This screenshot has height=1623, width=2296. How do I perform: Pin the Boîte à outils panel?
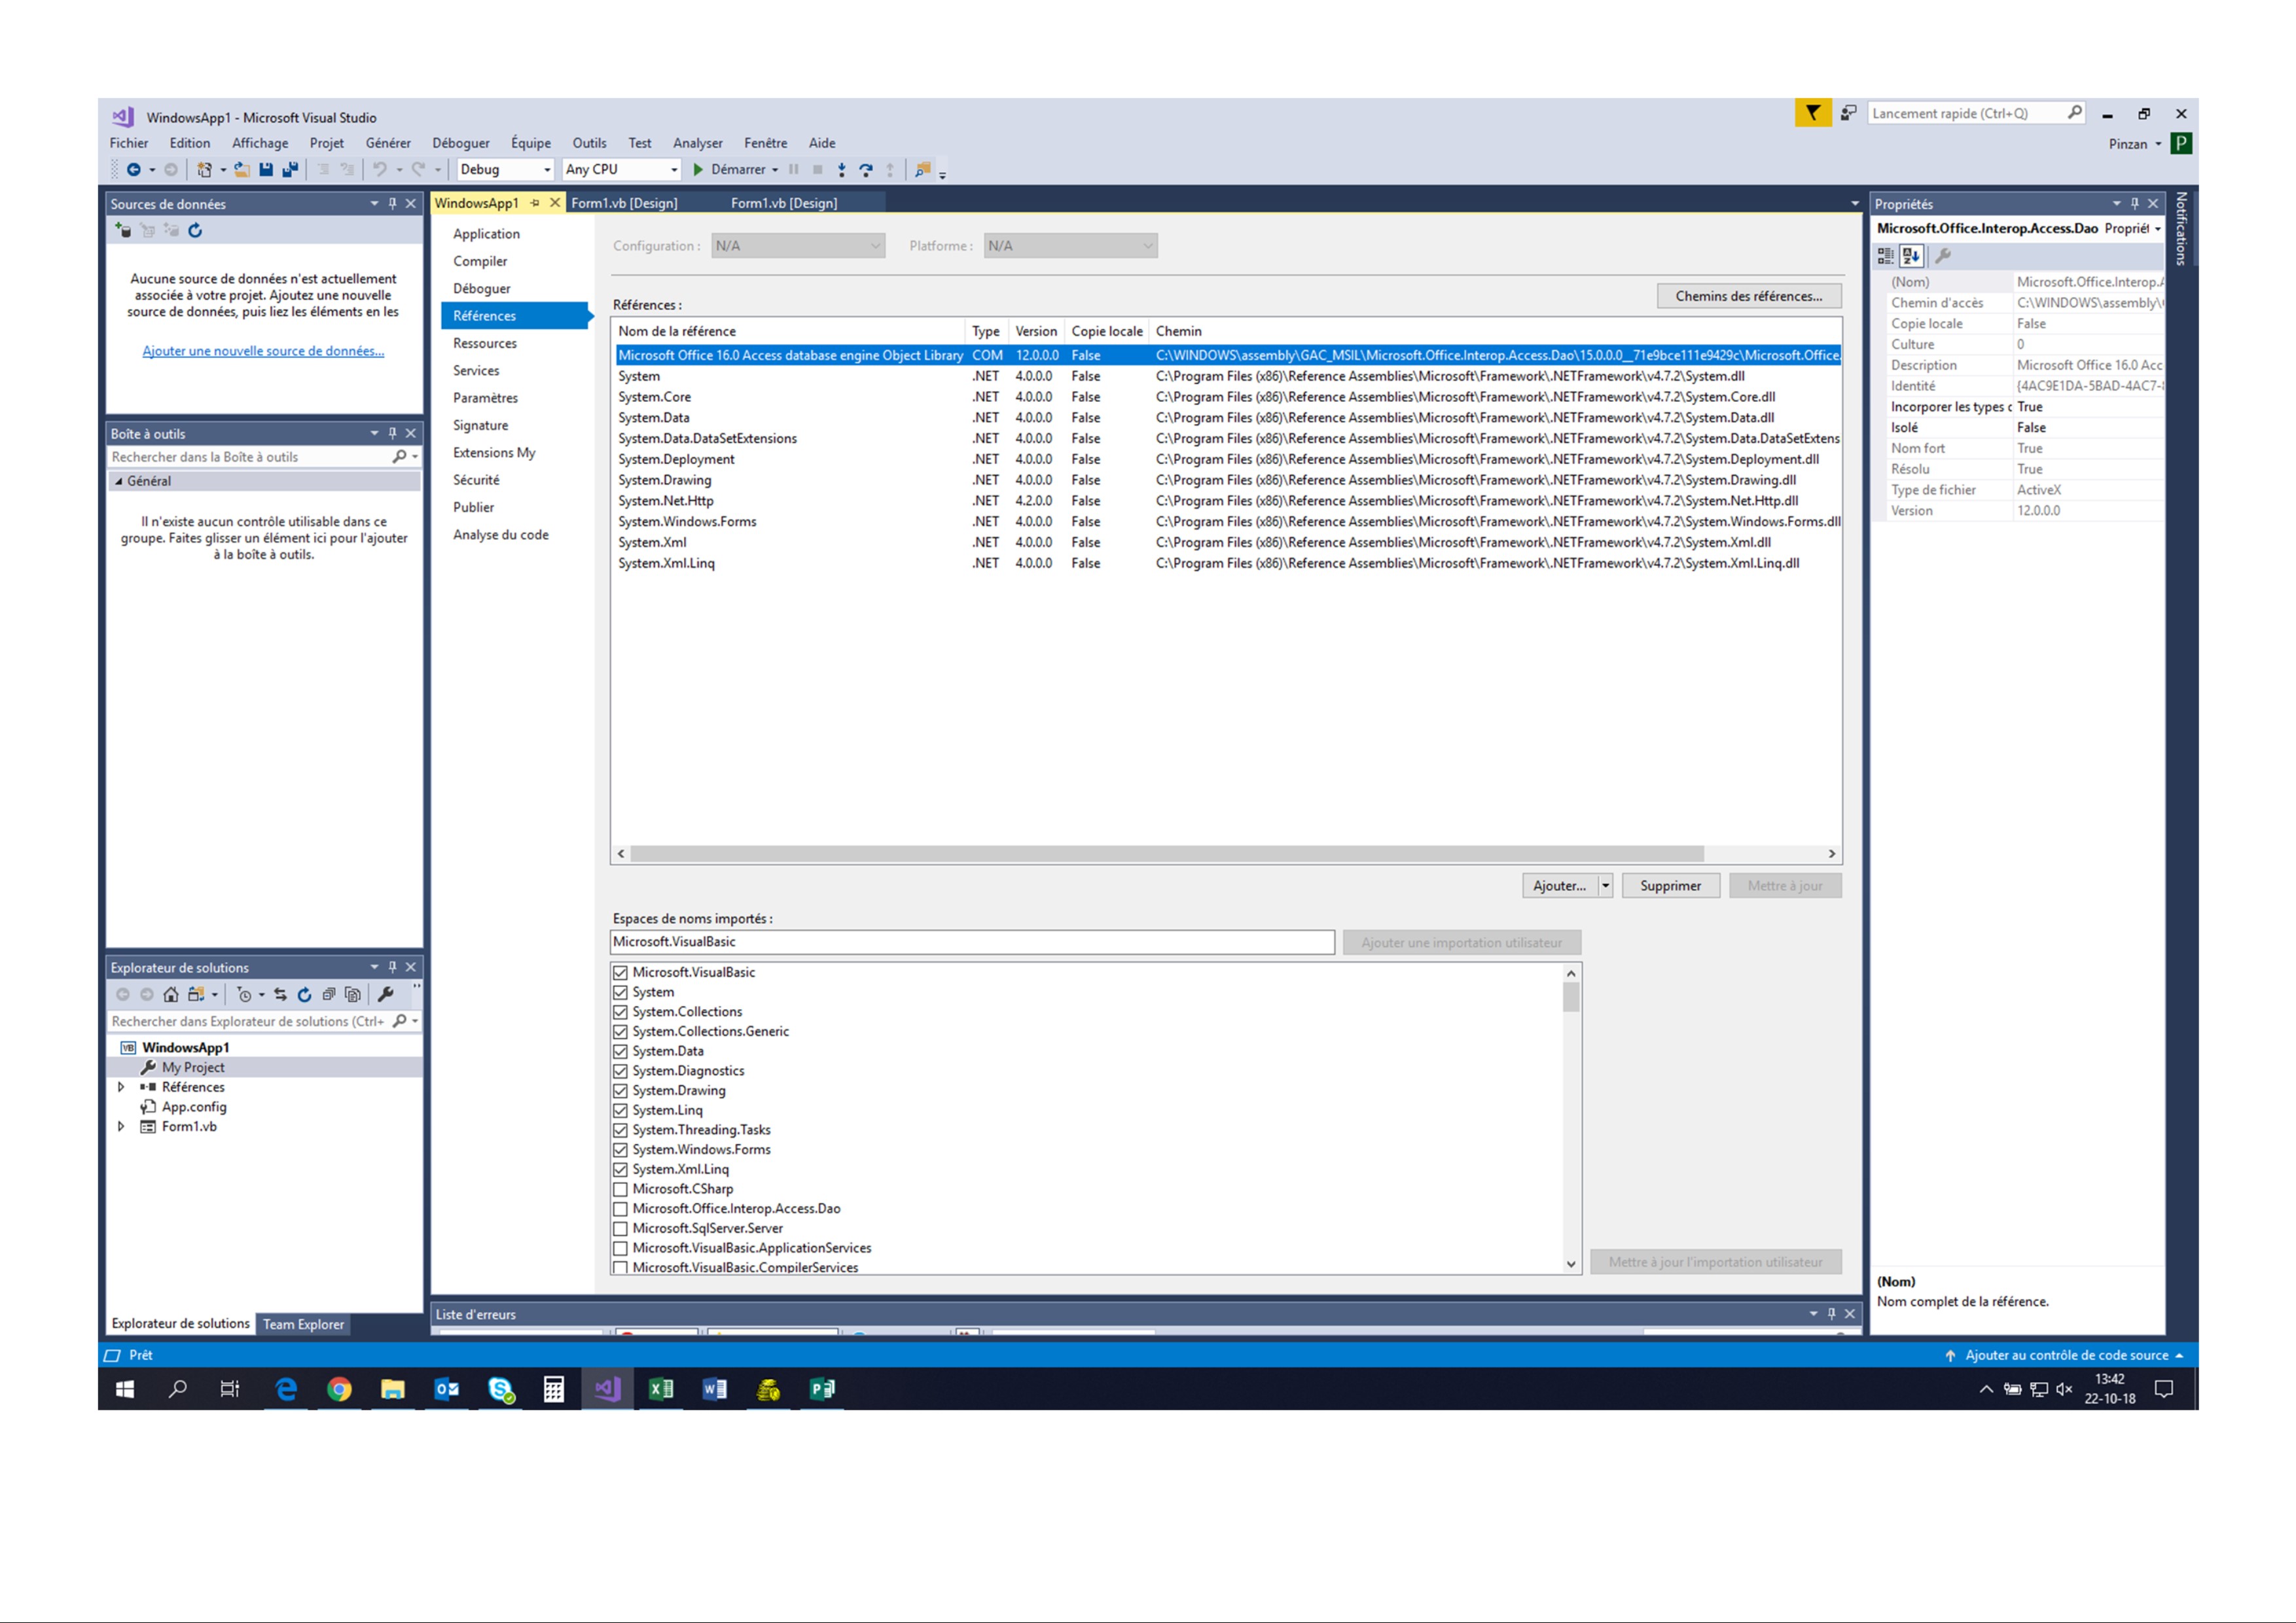(393, 433)
